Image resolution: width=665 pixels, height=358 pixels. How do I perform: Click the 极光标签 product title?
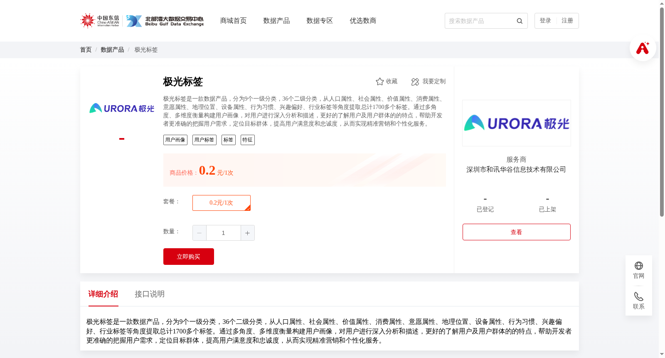[x=183, y=82]
